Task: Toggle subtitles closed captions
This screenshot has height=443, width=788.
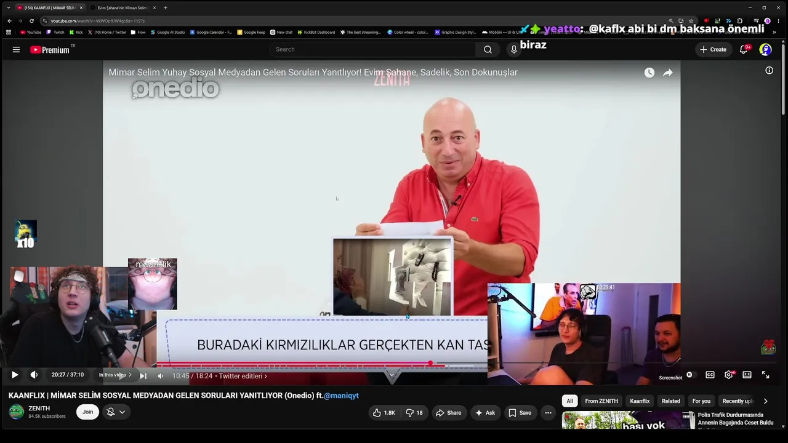Action: [710, 375]
